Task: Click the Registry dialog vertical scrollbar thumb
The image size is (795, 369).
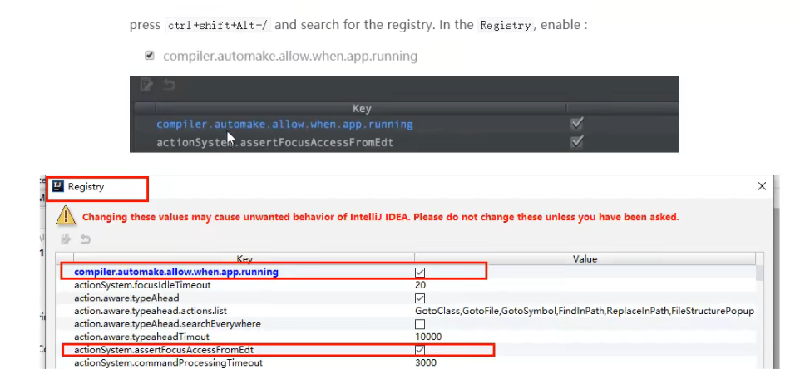Action: coord(759,273)
